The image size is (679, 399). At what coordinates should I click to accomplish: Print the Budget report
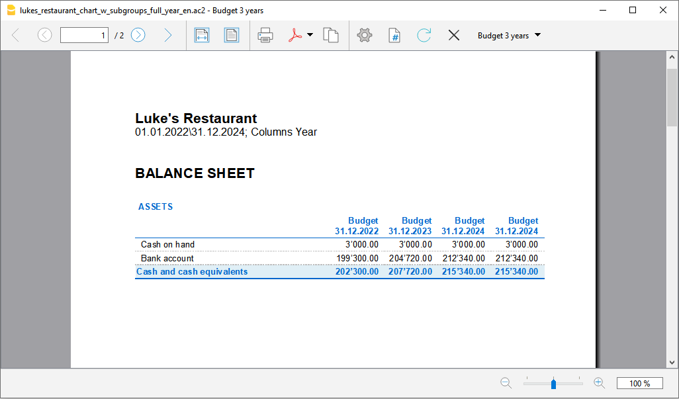265,35
